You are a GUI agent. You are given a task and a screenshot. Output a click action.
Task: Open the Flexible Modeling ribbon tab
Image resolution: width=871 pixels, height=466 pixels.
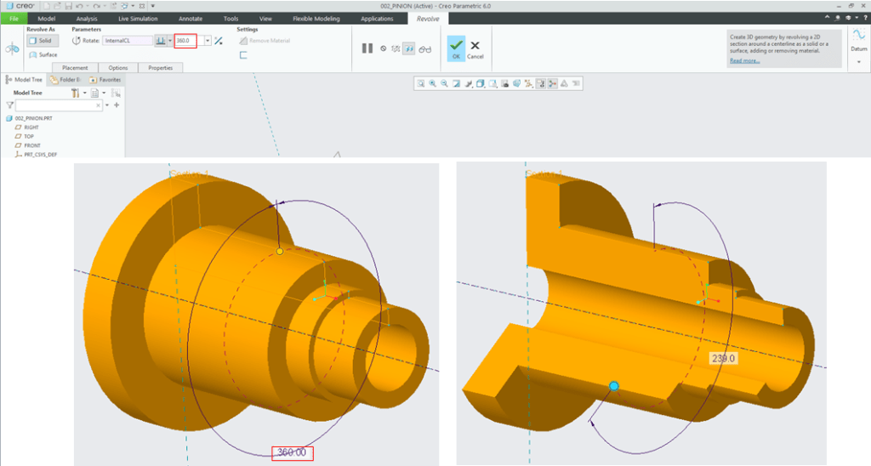[x=316, y=18]
